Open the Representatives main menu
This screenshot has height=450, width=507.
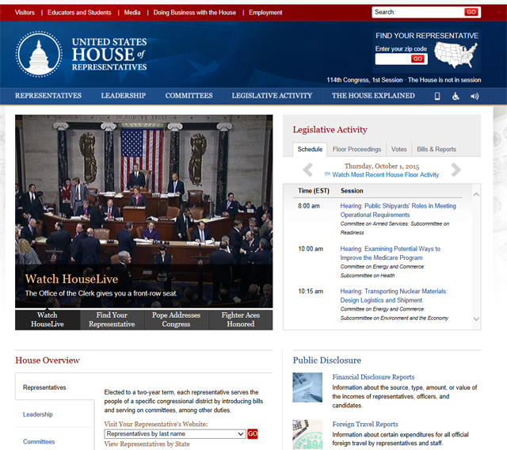pos(48,96)
